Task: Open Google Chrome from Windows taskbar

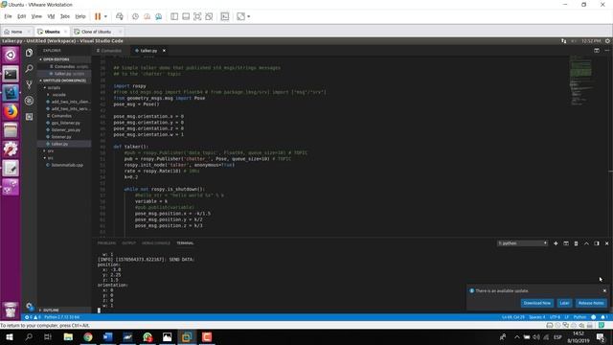Action: [x=87, y=337]
